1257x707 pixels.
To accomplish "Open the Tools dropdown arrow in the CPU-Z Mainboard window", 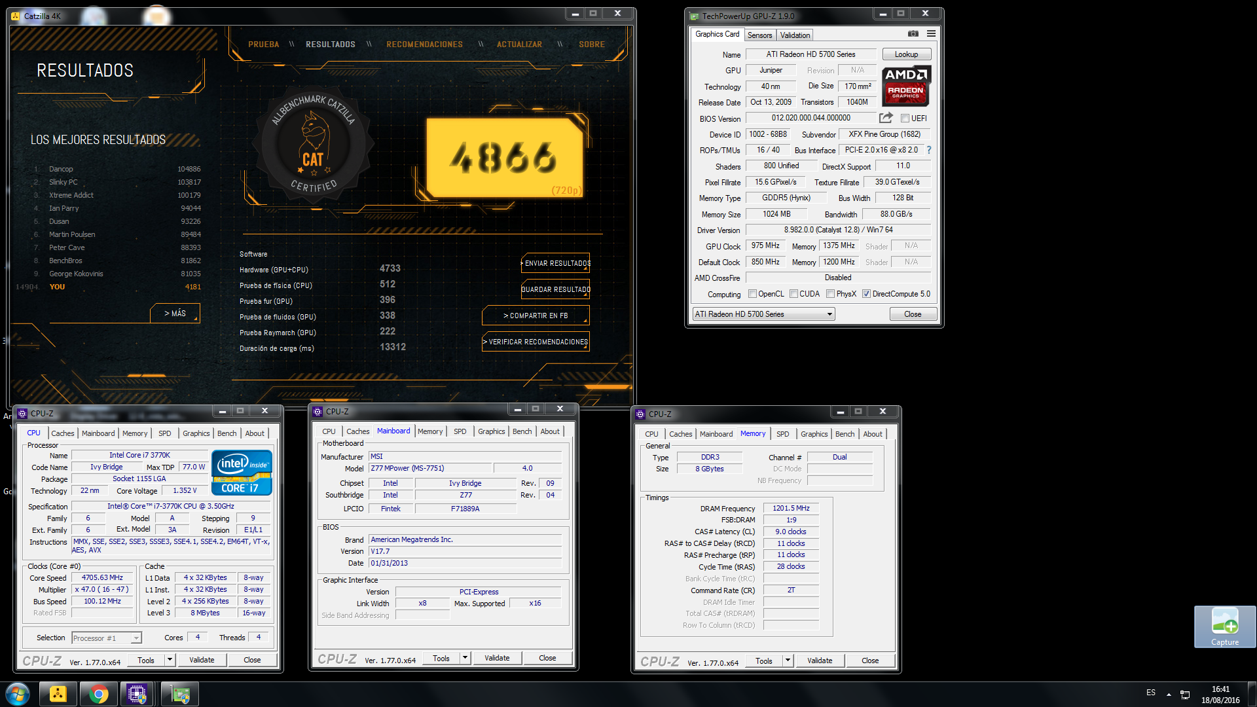I will pos(465,658).
